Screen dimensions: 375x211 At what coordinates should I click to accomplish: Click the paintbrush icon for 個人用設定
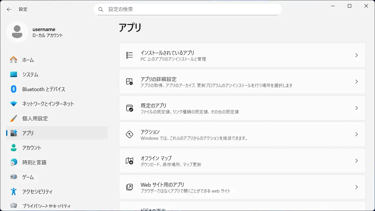(13, 118)
